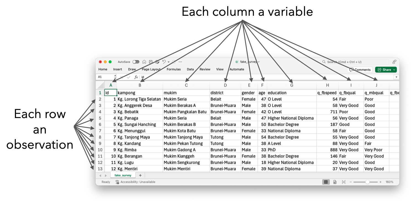The height and width of the screenshot is (204, 411).
Task: Select the fake_survey sheet tab
Action: coord(123,175)
